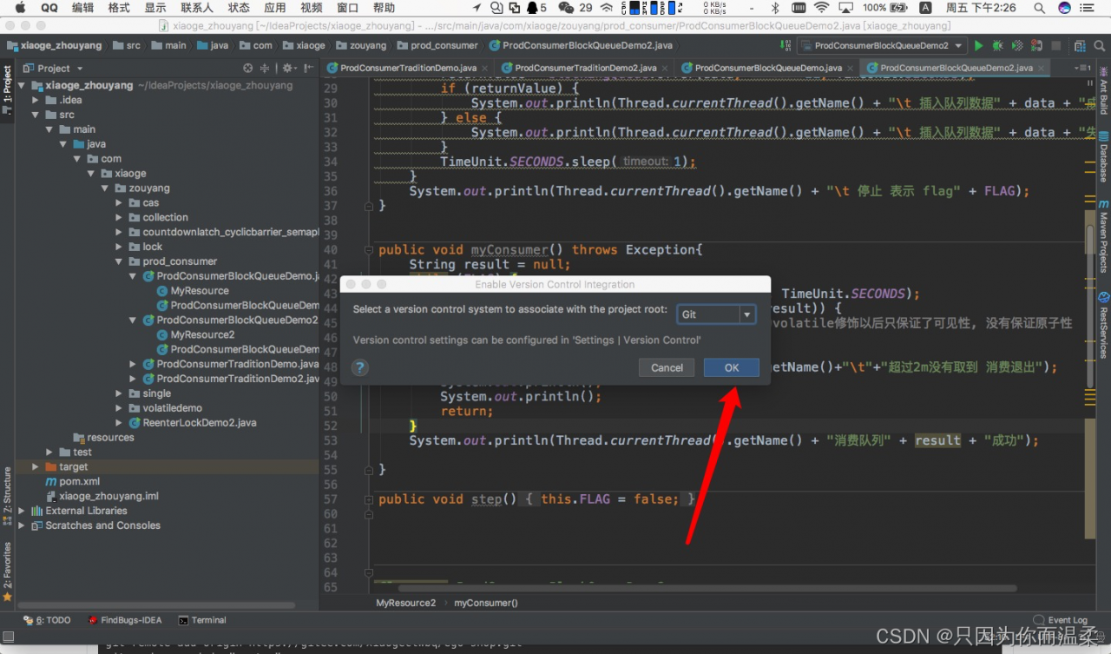Open the 帮助 menu

(384, 8)
